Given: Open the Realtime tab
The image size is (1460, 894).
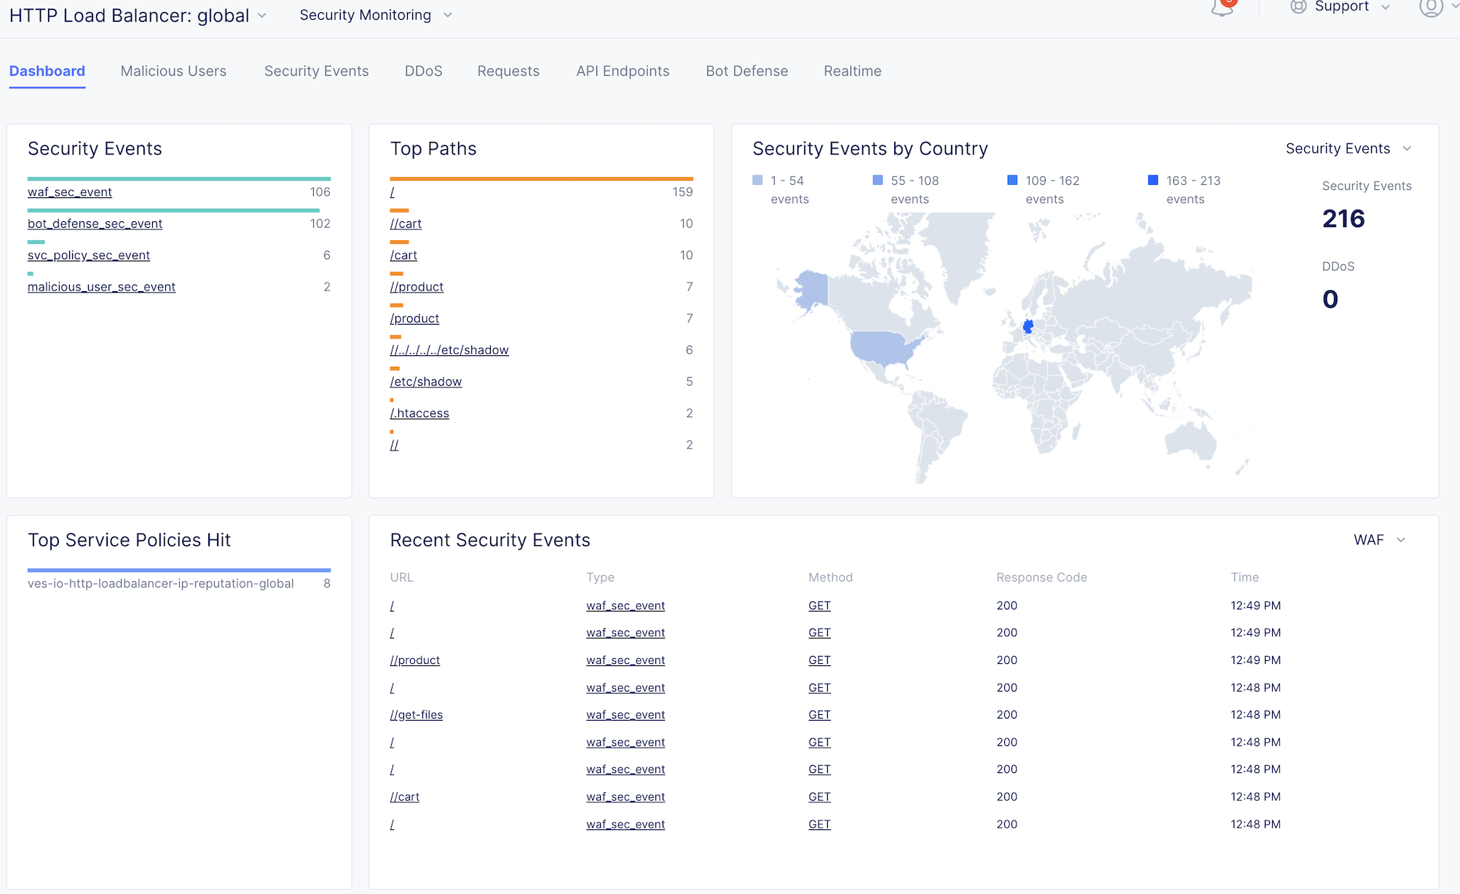Looking at the screenshot, I should (x=852, y=71).
